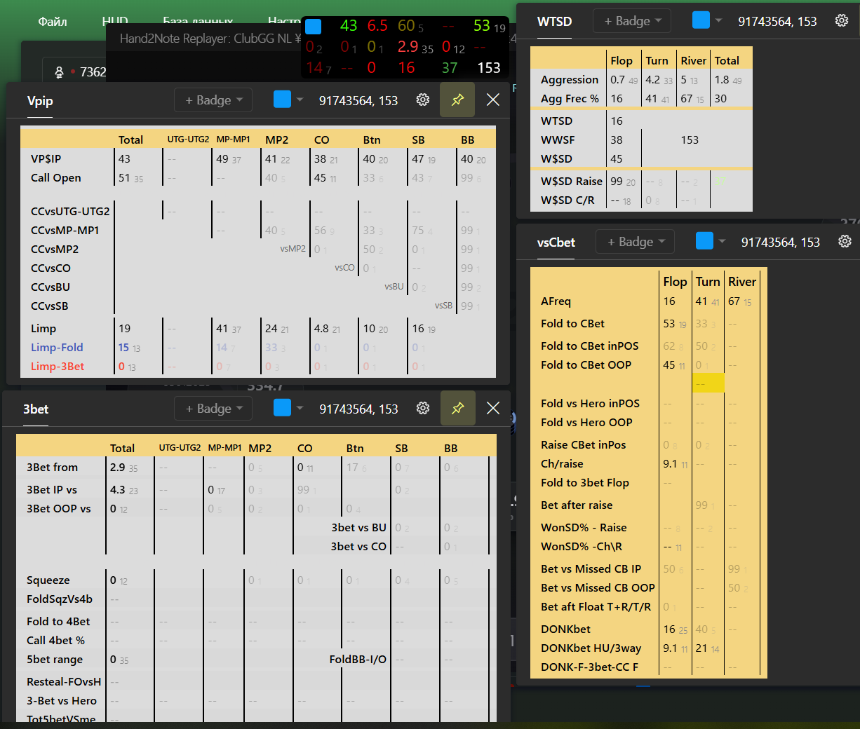Open + Badge dropdown in Vpip popup
This screenshot has height=729, width=860.
click(x=213, y=100)
